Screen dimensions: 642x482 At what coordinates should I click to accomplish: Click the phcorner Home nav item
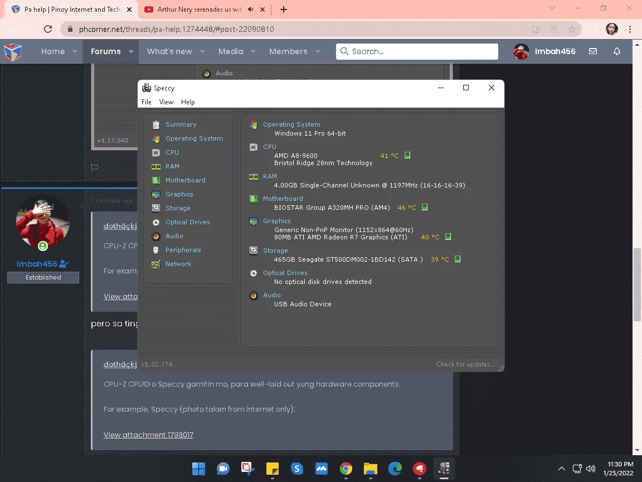click(x=53, y=51)
